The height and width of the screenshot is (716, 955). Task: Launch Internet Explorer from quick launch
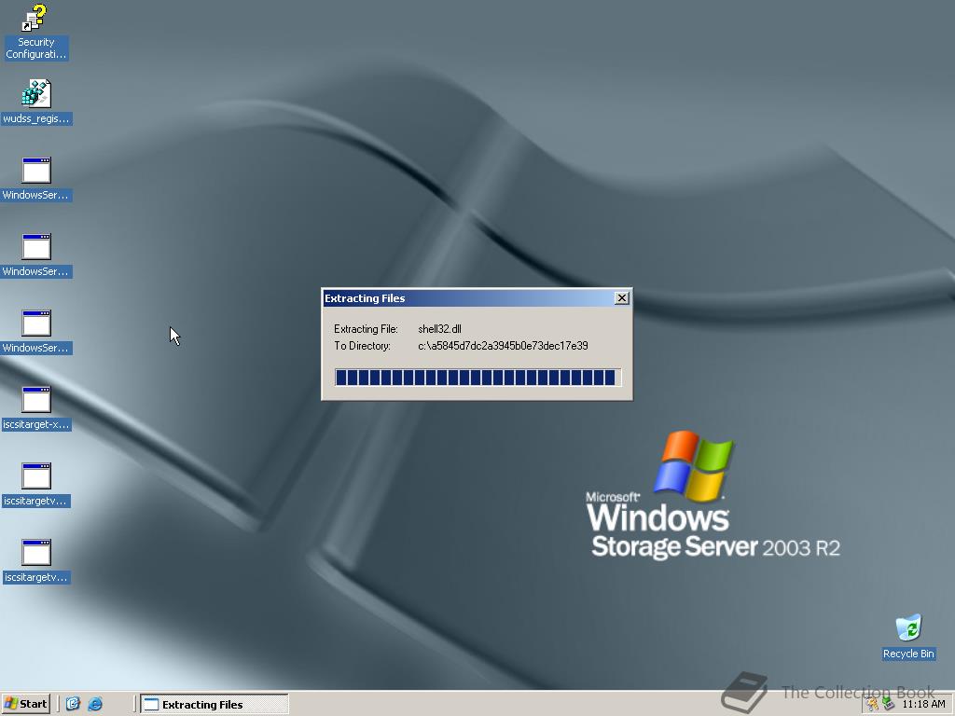pos(95,704)
